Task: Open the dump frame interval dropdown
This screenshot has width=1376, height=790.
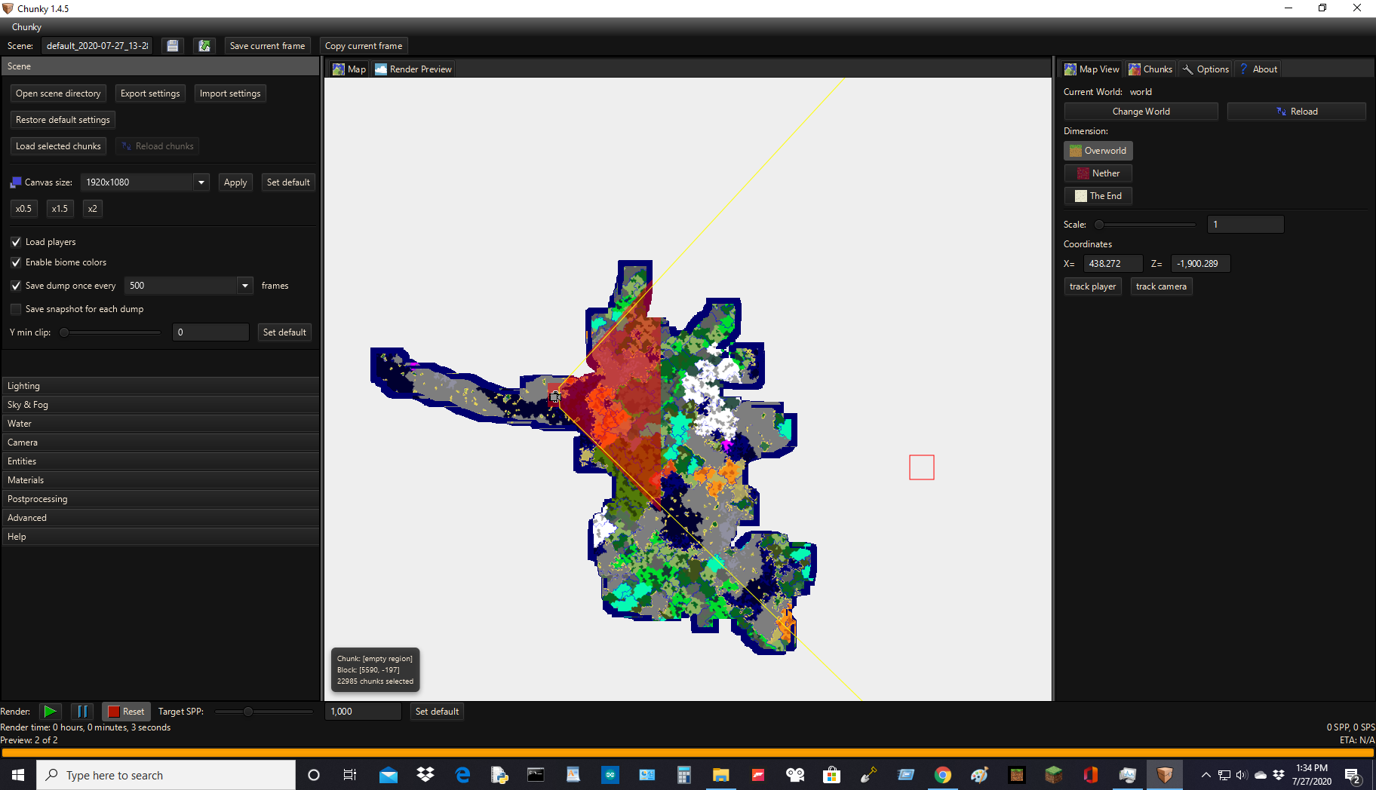Action: (x=245, y=285)
